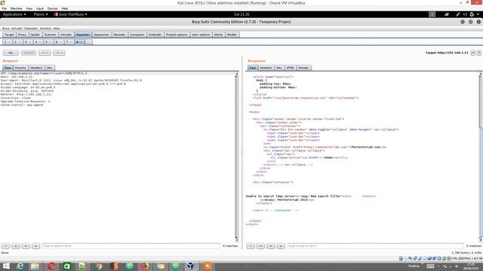483x271 pixels.
Task: Open the User options tab
Action: [201, 35]
